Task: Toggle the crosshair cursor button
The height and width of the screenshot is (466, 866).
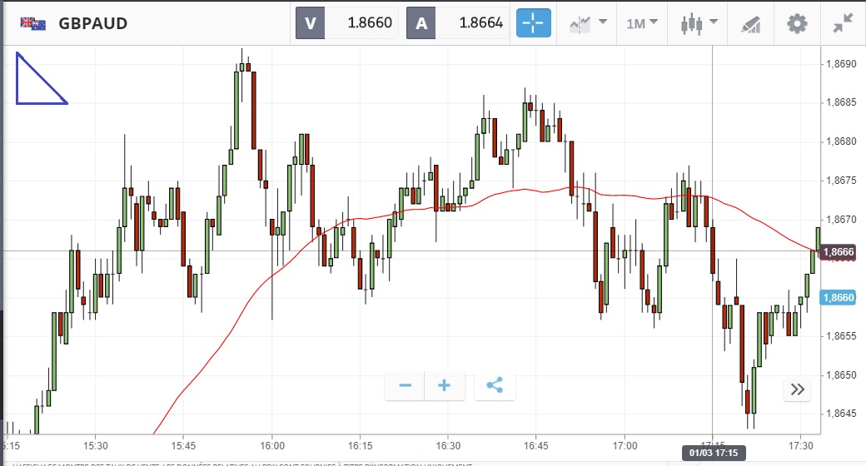Action: [534, 23]
